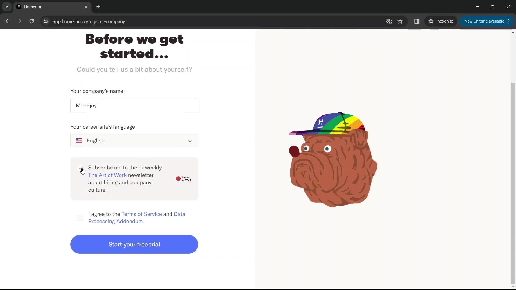Viewport: 516px width, 290px height.
Task: Click 'Could you tell us a bit about yourself?' text
Action: tap(134, 70)
